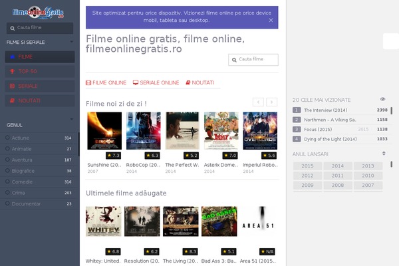
Task: Open the SERIALE sidebar menu item
Action: pyautogui.click(x=40, y=86)
